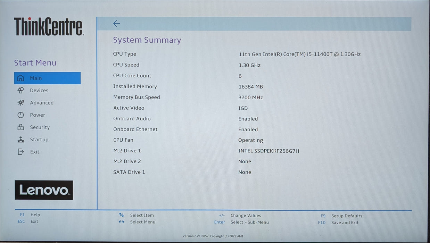Go to the Advanced menu
430x243 pixels.
42,103
